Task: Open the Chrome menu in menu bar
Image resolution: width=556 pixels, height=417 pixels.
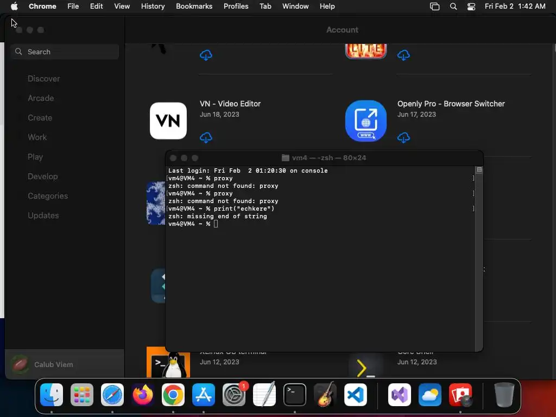Action: point(42,7)
